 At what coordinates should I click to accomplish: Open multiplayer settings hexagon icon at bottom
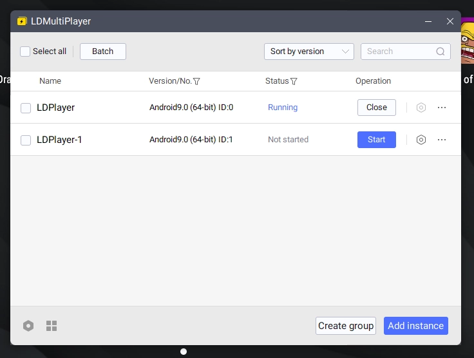pyautogui.click(x=28, y=326)
